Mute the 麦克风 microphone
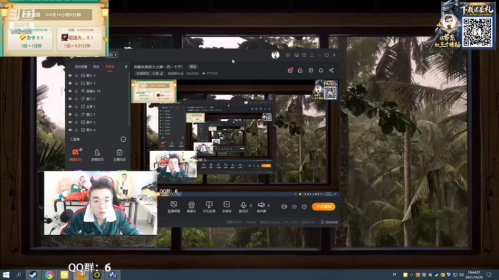Image resolution: width=499 pixels, height=280 pixels. pyautogui.click(x=243, y=207)
